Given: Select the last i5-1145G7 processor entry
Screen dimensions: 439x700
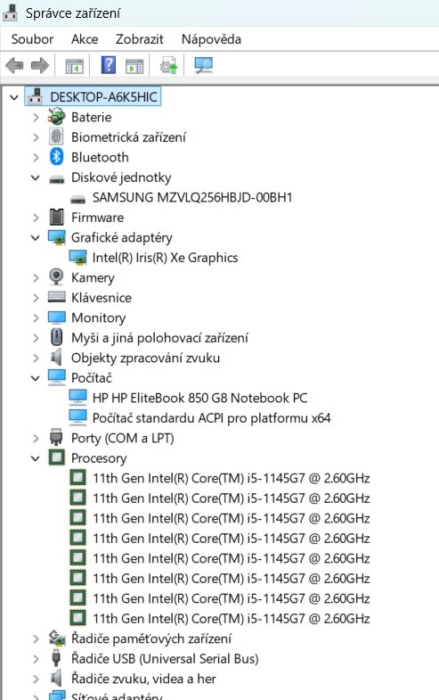Looking at the screenshot, I should (x=232, y=618).
